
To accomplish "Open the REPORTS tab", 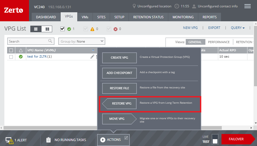I will point(209,17).
